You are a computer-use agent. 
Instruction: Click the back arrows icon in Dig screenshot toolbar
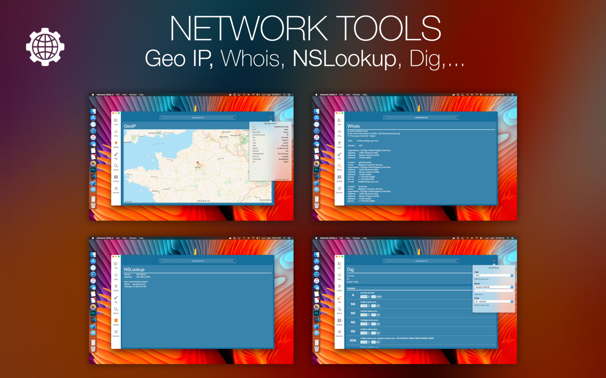(348, 261)
